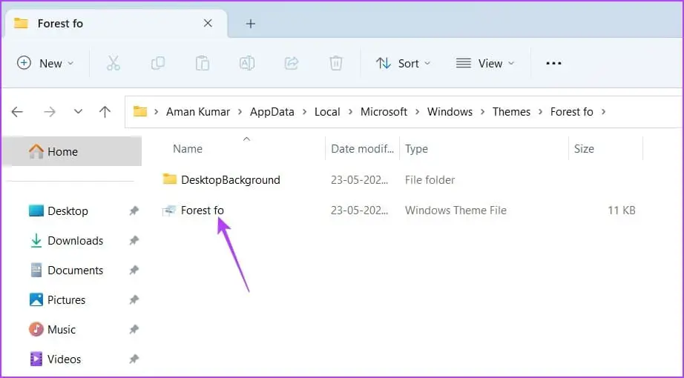
Task: Click the Windows Theme File type cell
Action: pyautogui.click(x=456, y=210)
